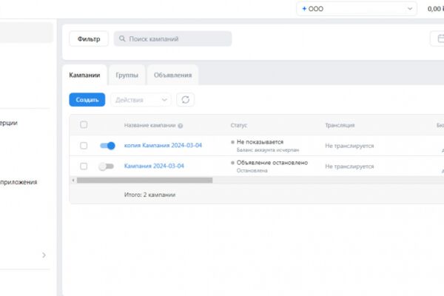Select the sidebar item ending in приложения
The width and height of the screenshot is (444, 296).
point(18,182)
